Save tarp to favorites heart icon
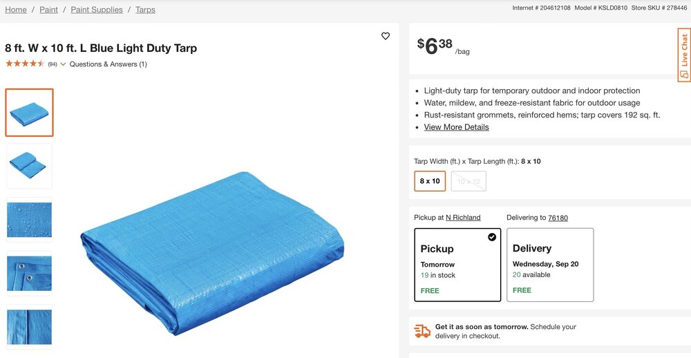 (x=386, y=36)
